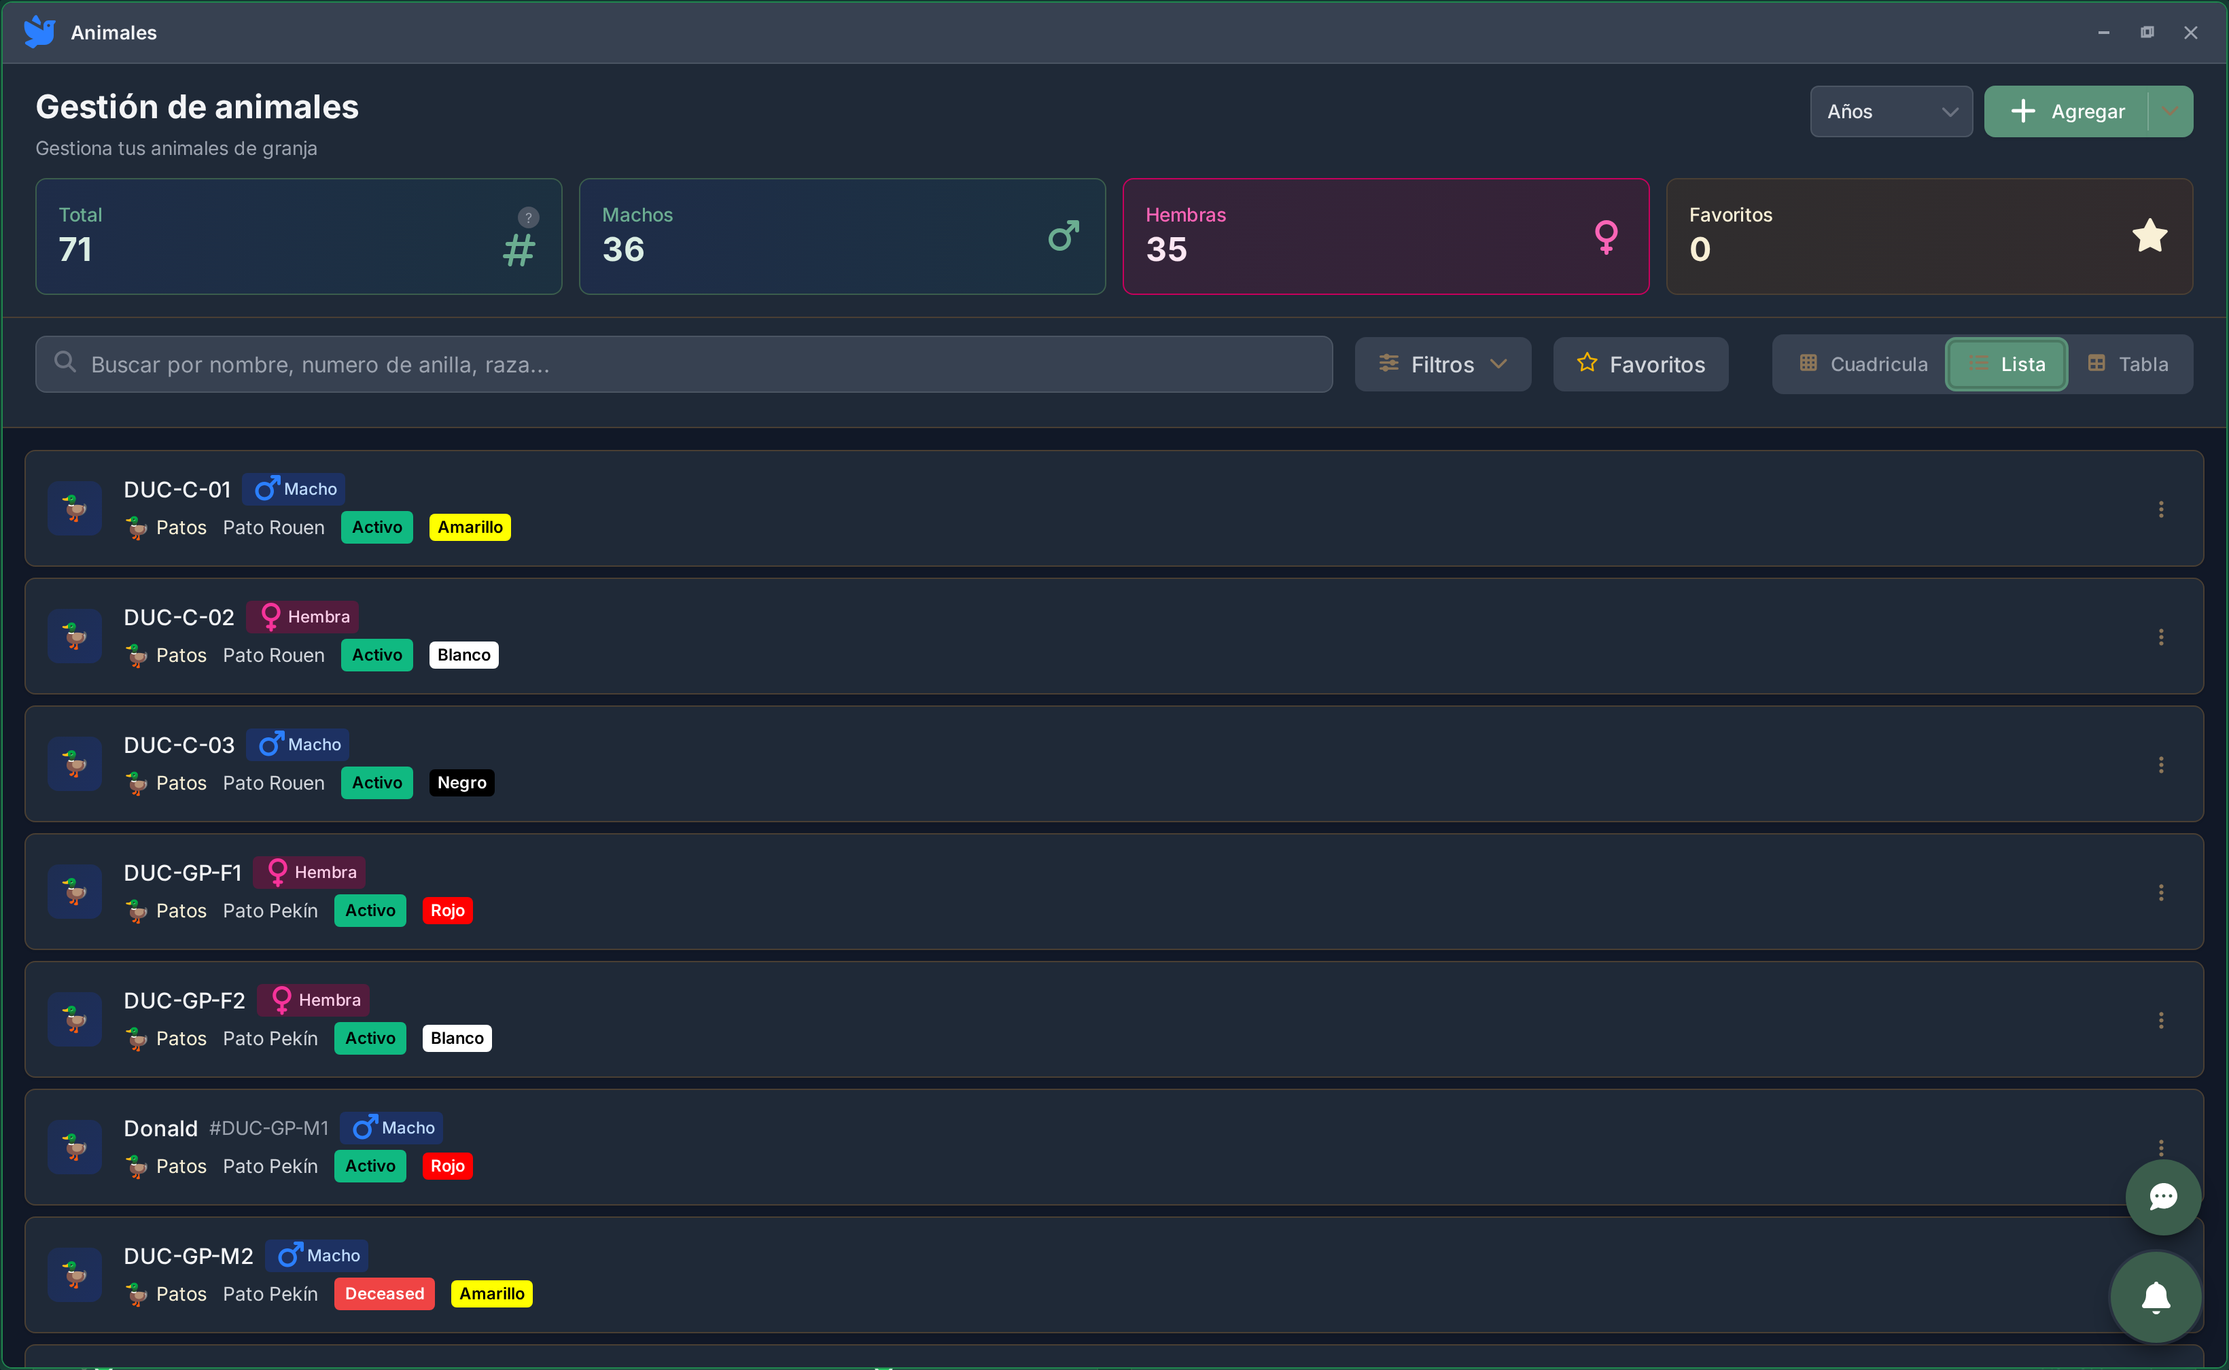Click the Amarillo color tag on DUC-C-01
Image resolution: width=2229 pixels, height=1370 pixels.
470,527
